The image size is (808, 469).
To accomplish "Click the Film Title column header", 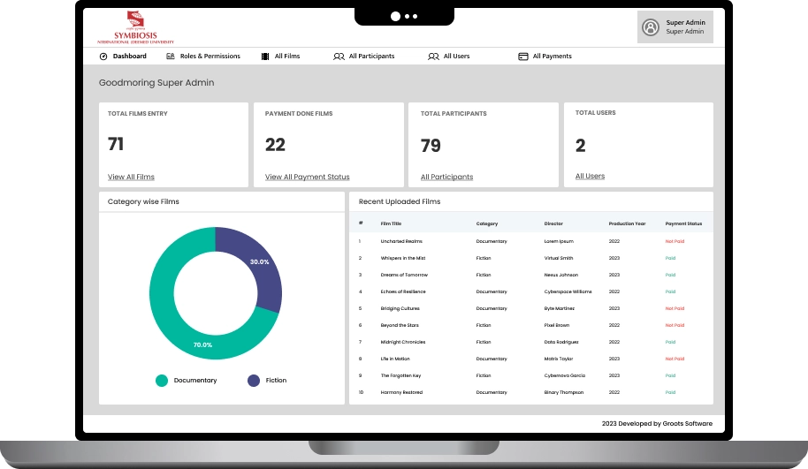I will 391,224.
